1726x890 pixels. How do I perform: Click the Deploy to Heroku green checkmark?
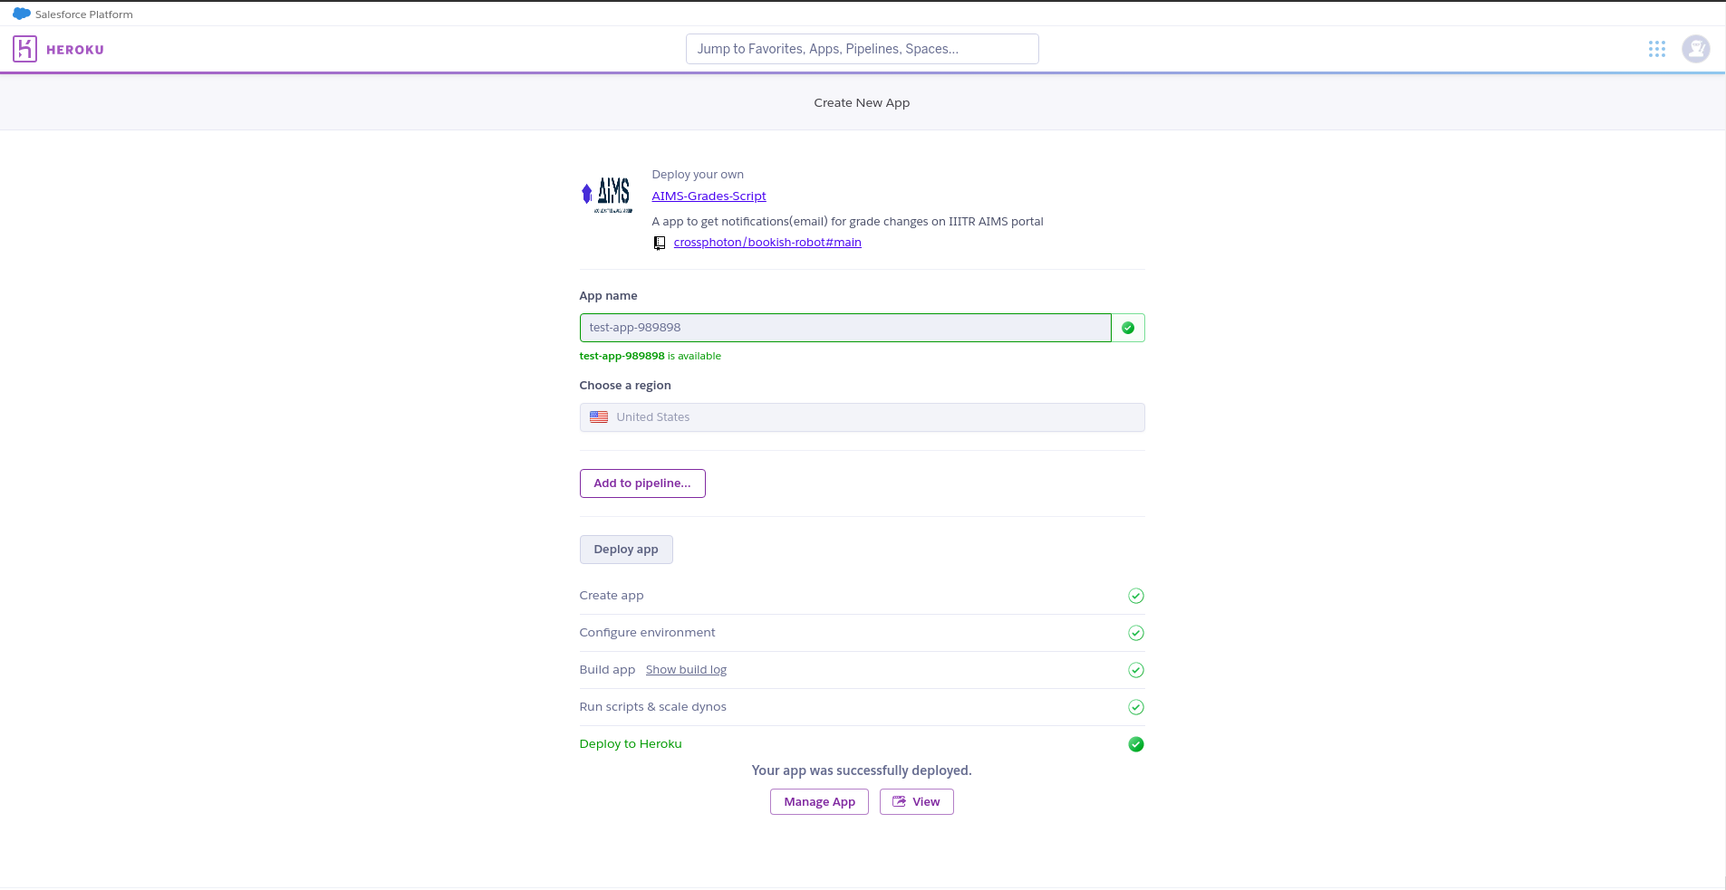tap(1136, 744)
